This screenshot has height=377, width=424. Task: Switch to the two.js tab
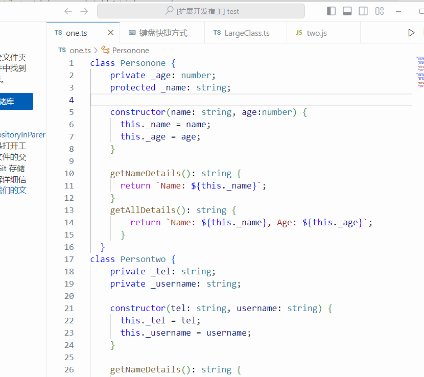(323, 33)
